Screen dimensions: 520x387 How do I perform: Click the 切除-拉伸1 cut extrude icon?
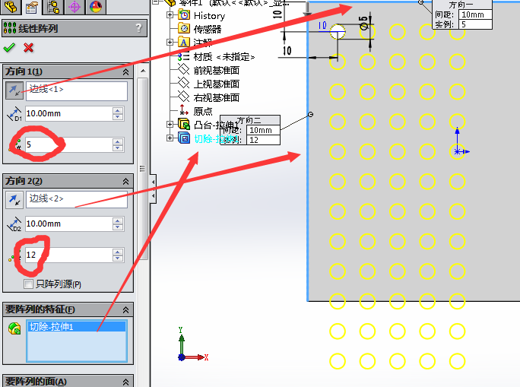click(184, 138)
